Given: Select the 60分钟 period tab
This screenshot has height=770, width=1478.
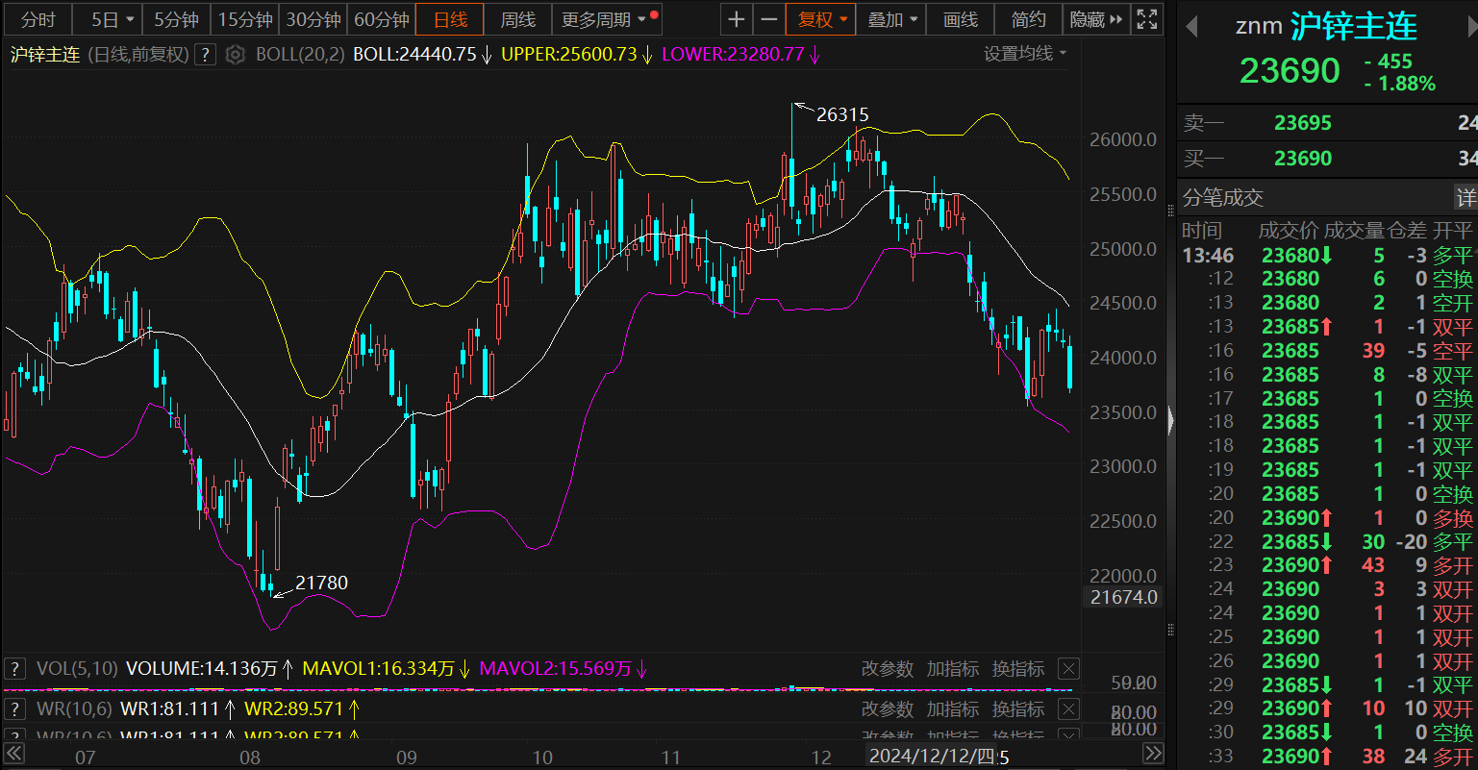Looking at the screenshot, I should click(382, 19).
